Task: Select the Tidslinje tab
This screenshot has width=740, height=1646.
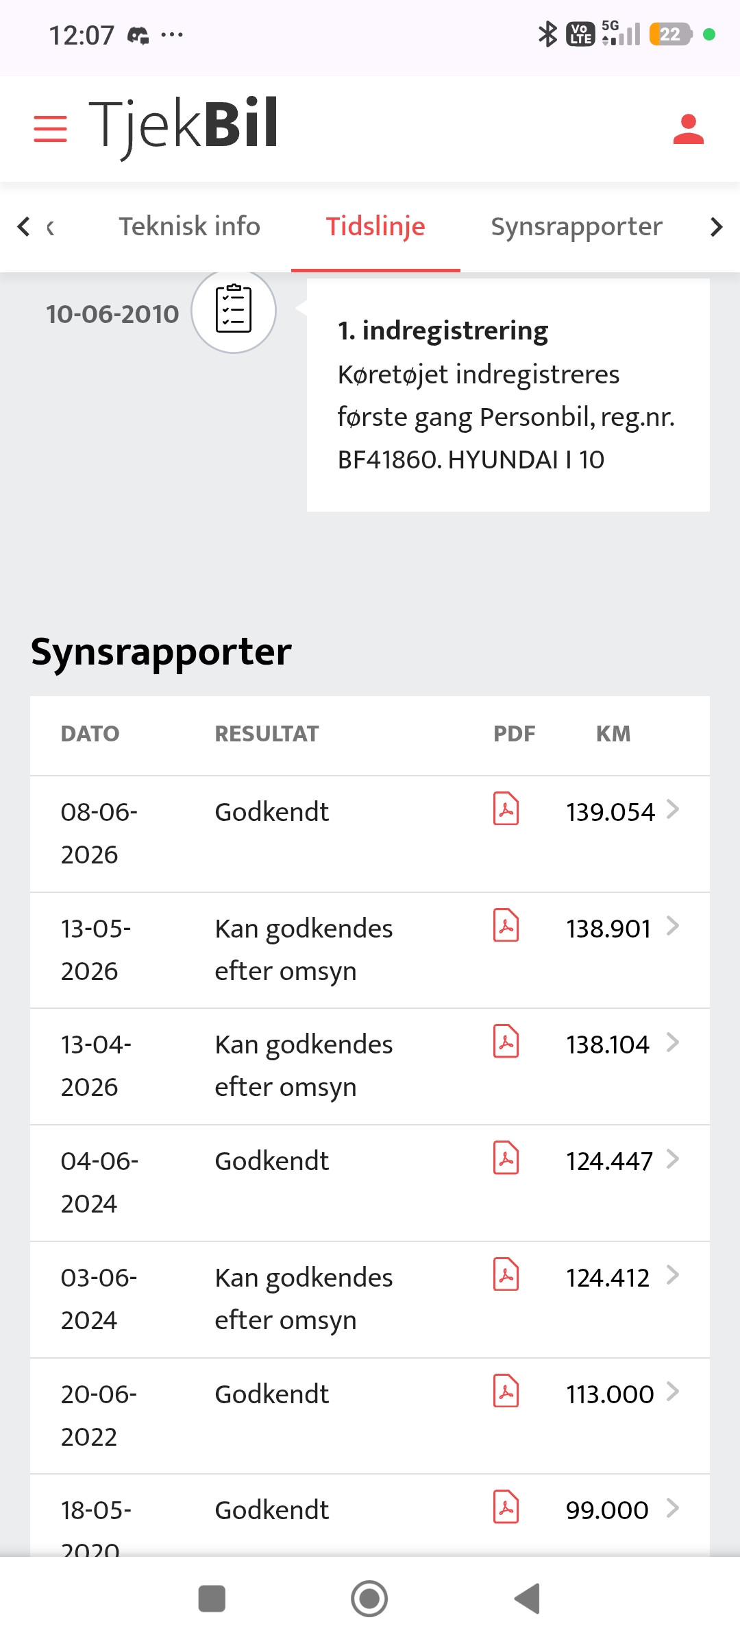Action: [375, 226]
